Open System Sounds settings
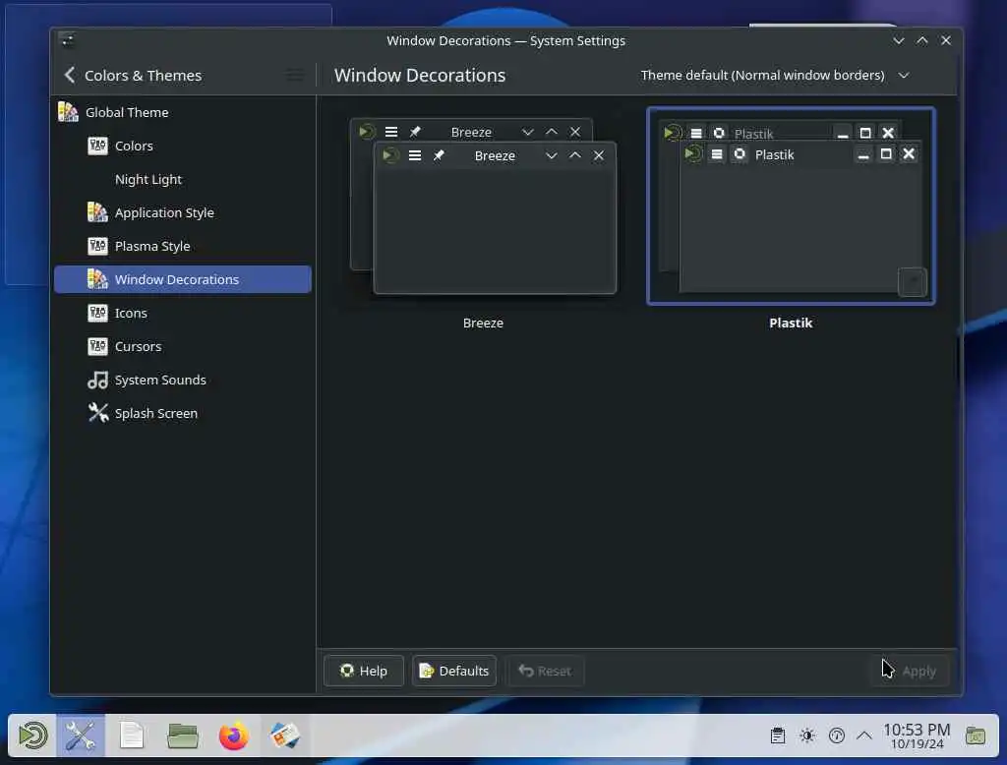The width and height of the screenshot is (1007, 765). [x=183, y=380]
